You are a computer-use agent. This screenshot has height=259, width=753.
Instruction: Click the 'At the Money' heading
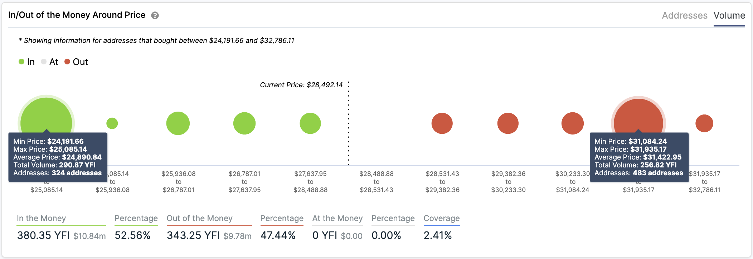337,218
